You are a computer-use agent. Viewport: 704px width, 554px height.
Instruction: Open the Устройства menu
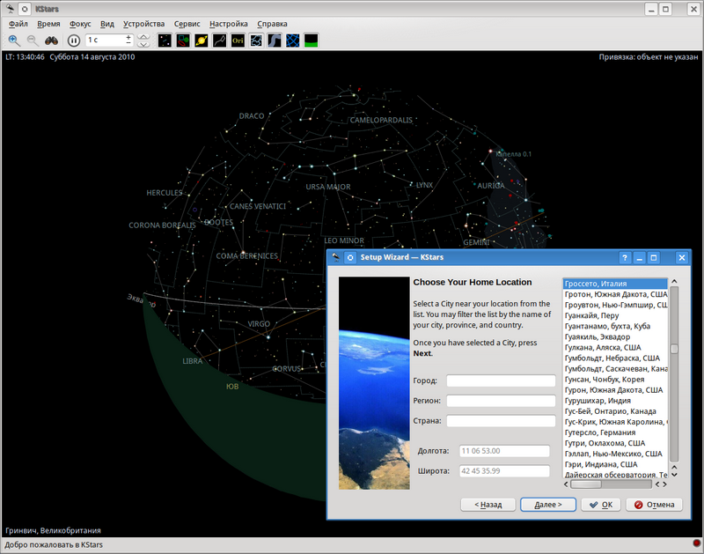click(143, 24)
